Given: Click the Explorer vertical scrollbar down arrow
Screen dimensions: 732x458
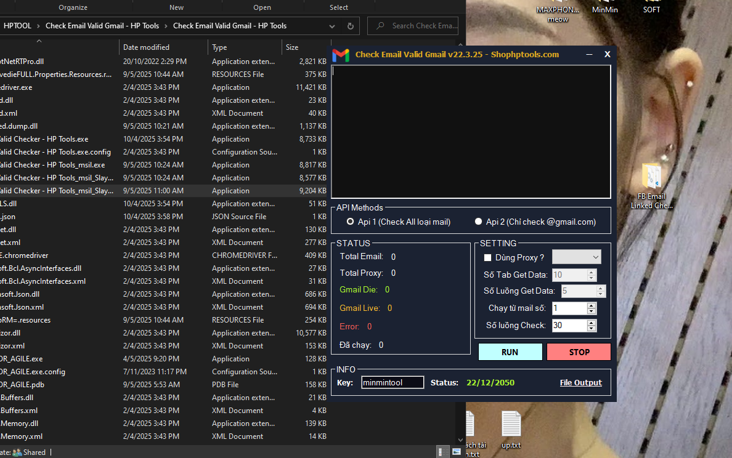Looking at the screenshot, I should pyautogui.click(x=460, y=440).
